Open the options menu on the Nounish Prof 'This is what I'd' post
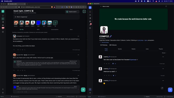174x98 pixels. point(78,75)
